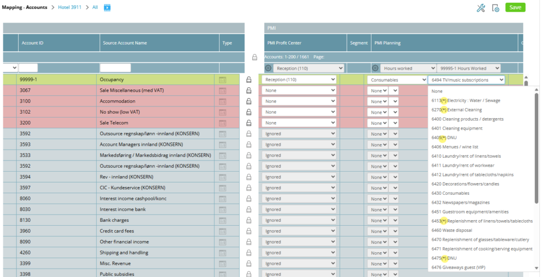Toggle lock for Sale Telecom row
541x277 pixels.
point(248,123)
